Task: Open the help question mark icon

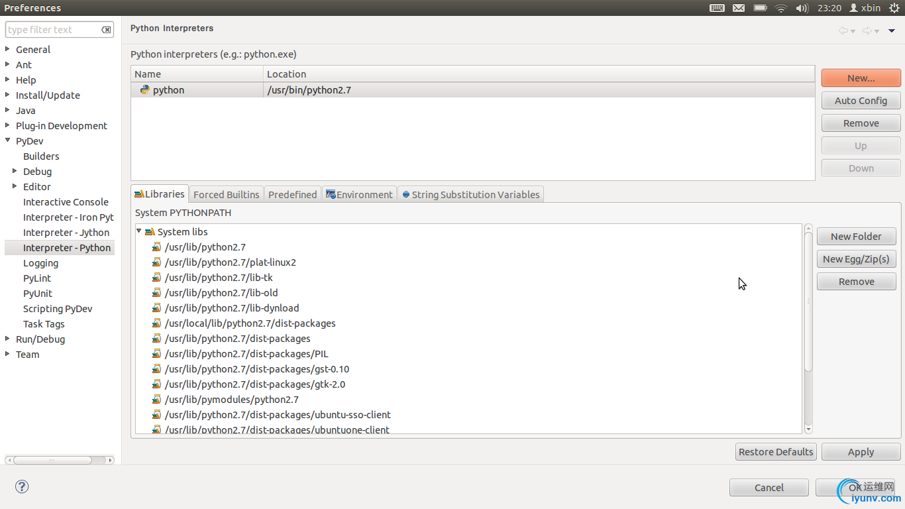Action: tap(22, 487)
